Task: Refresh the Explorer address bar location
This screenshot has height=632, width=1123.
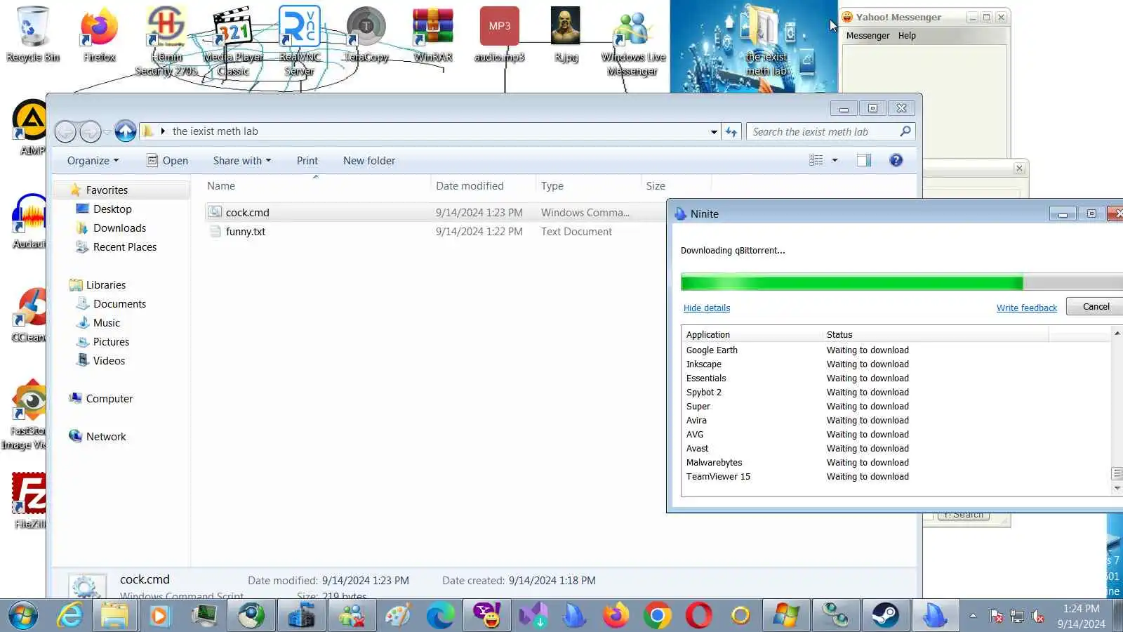Action: pyautogui.click(x=731, y=131)
